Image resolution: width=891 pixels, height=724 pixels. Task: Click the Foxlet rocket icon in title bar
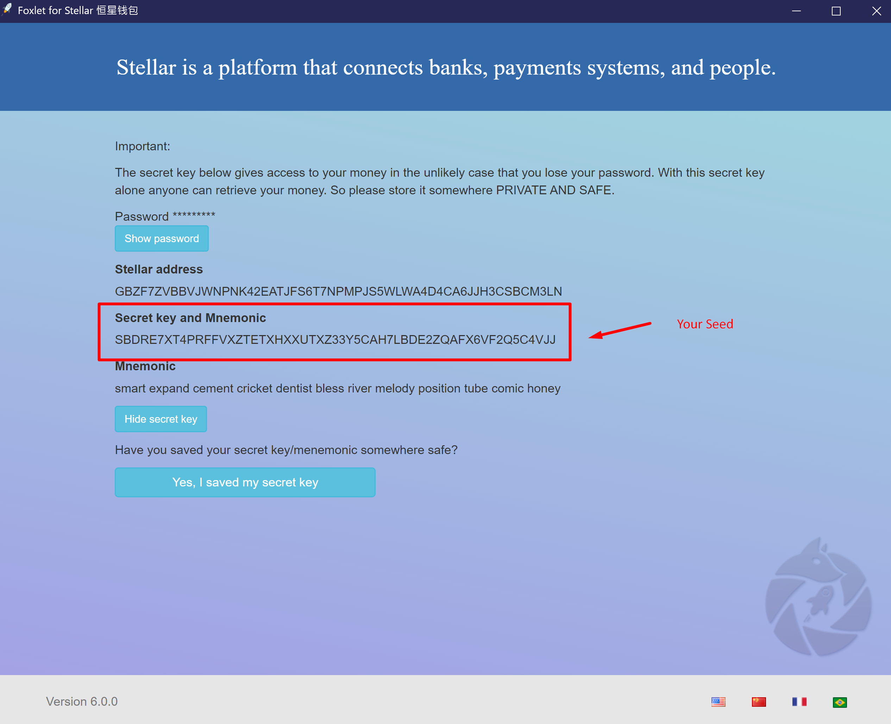(7, 10)
